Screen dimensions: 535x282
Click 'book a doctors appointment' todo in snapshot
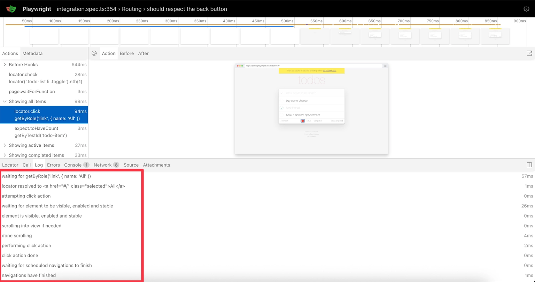pyautogui.click(x=303, y=115)
